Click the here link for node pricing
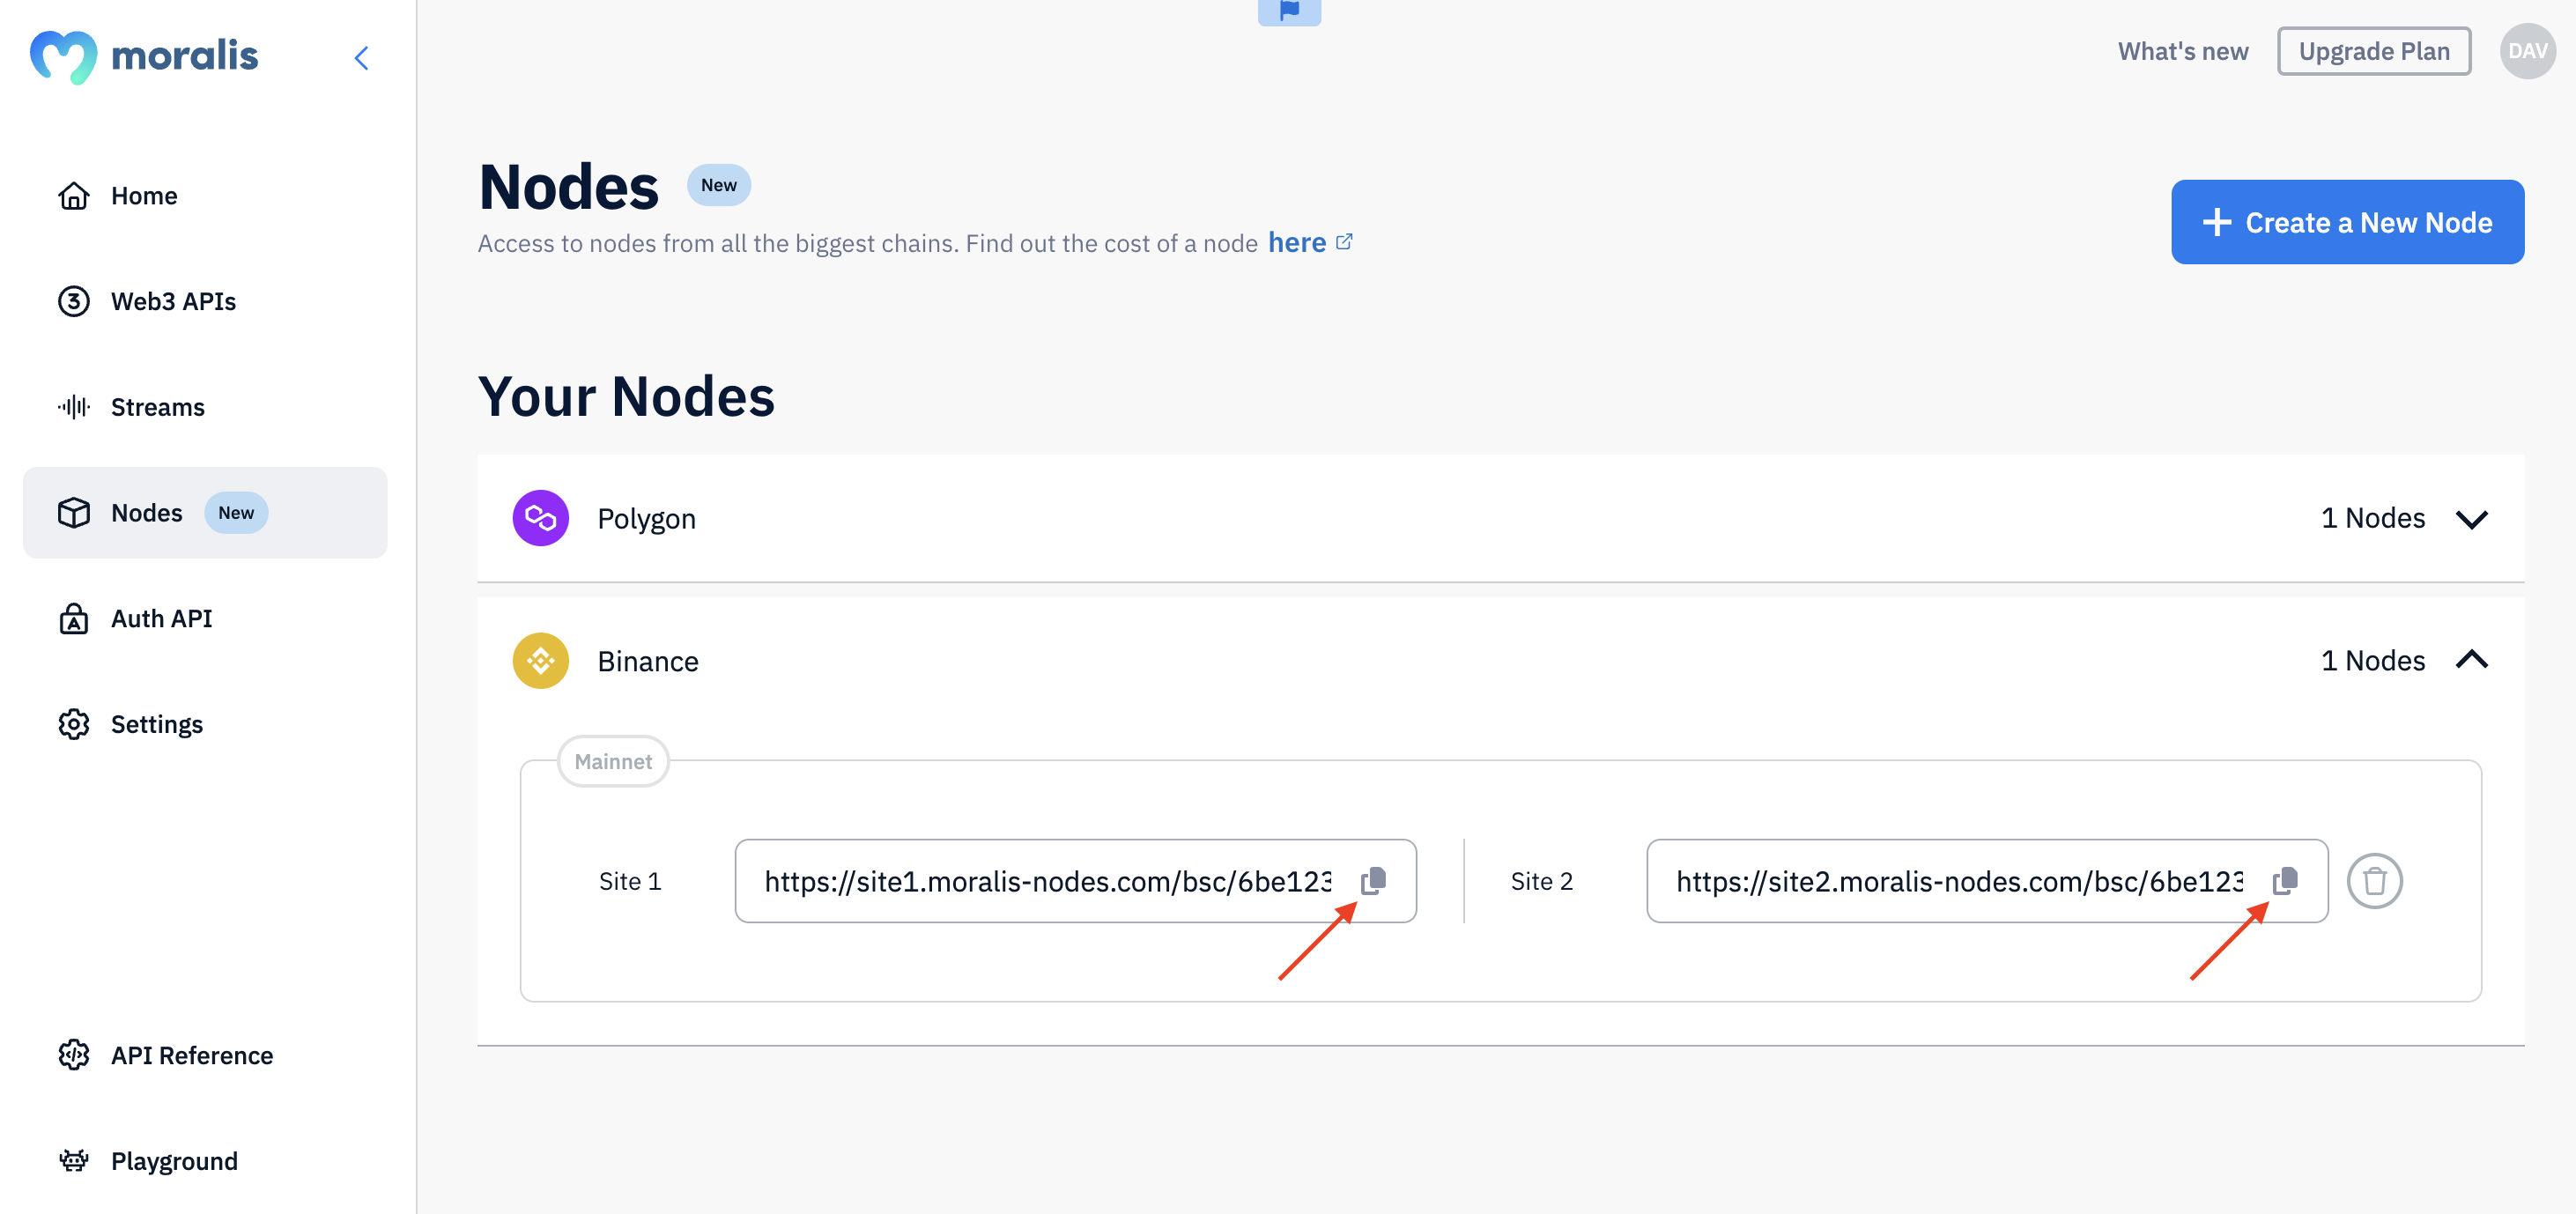Image resolution: width=2576 pixels, height=1214 pixels. (1298, 240)
